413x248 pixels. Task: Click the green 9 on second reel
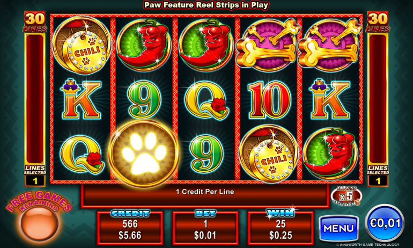point(144,100)
